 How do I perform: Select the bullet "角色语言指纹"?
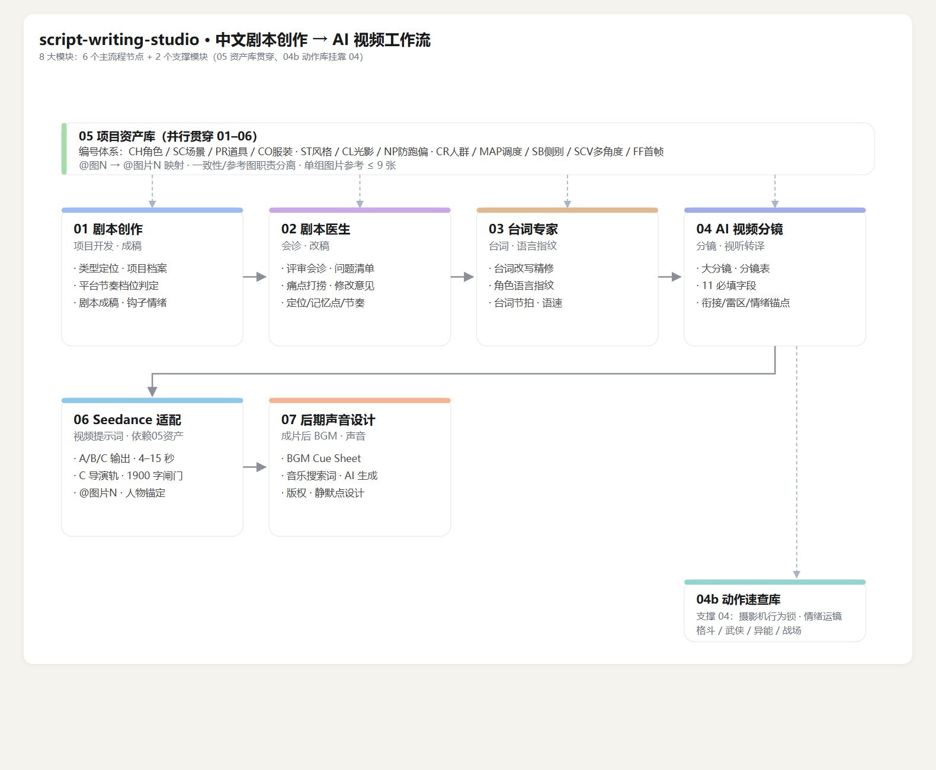click(x=521, y=285)
